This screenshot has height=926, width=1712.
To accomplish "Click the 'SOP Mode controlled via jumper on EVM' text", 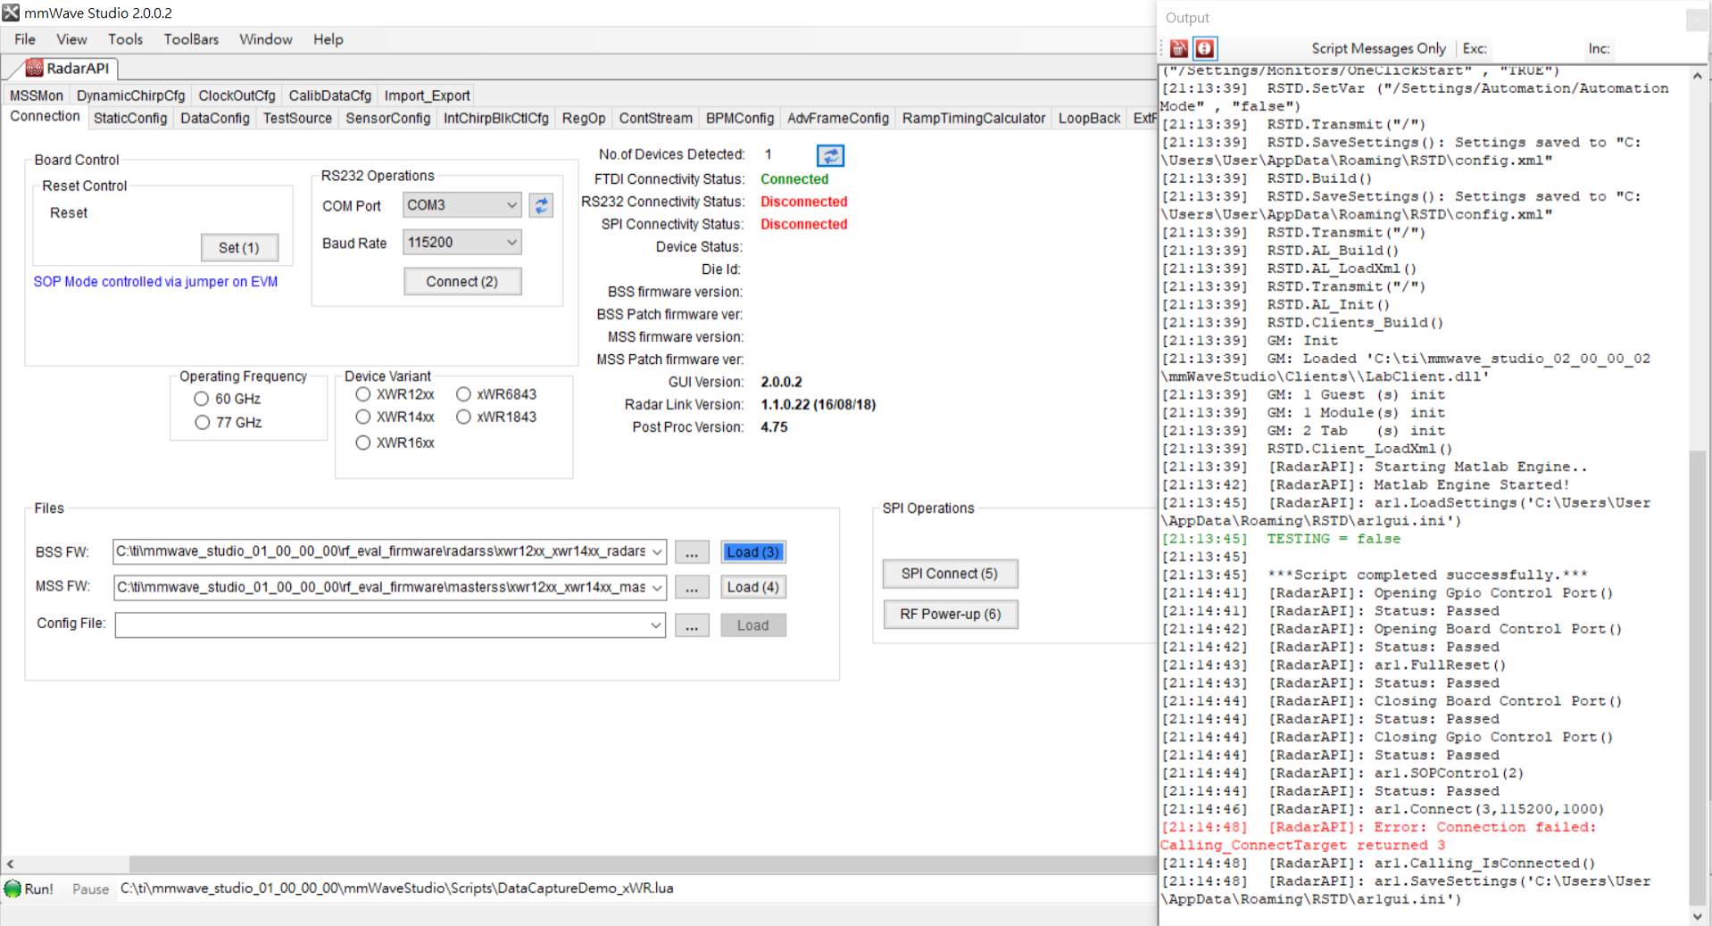I will click(x=155, y=282).
